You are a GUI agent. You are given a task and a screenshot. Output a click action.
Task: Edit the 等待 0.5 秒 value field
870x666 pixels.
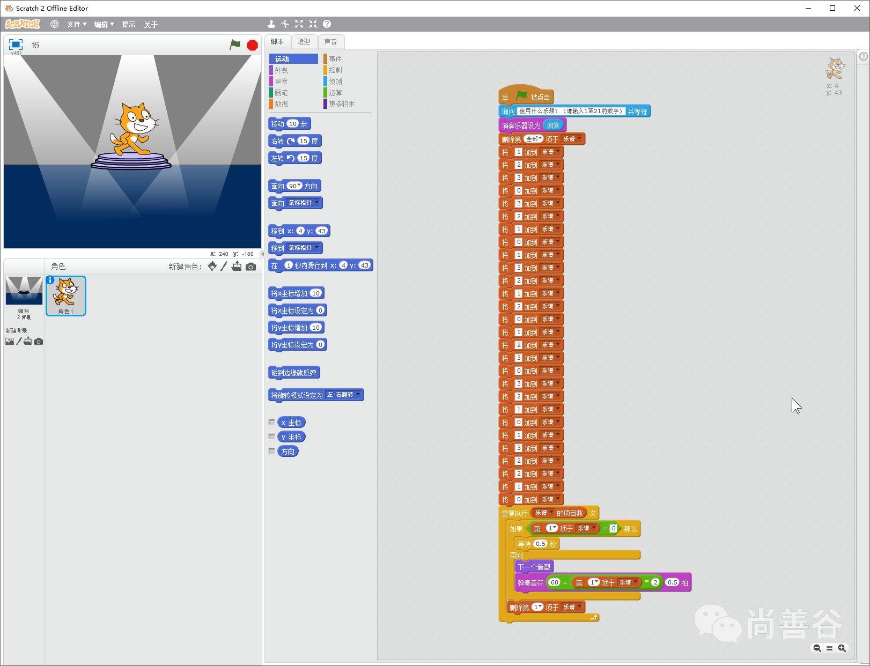(540, 544)
